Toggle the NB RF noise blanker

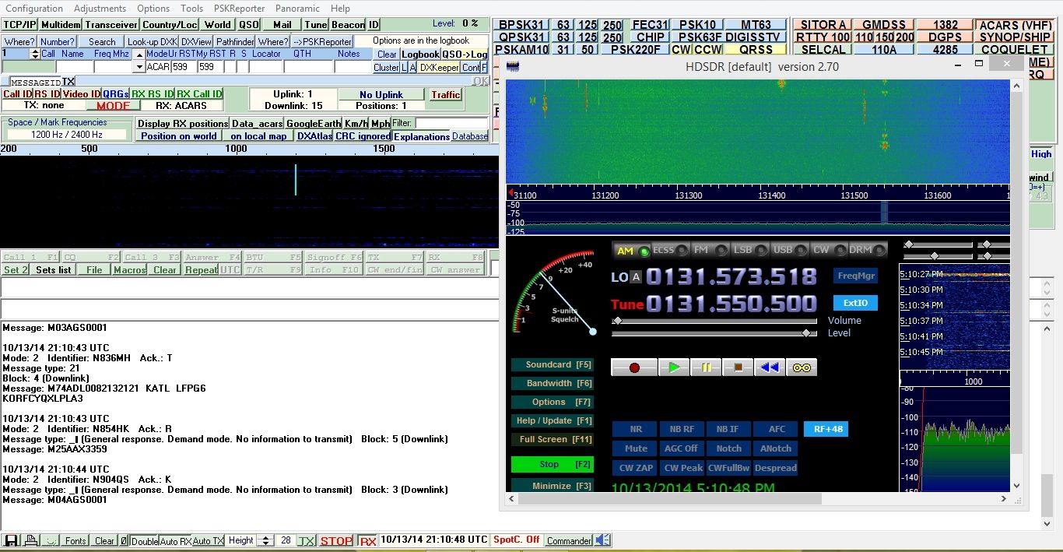pyautogui.click(x=682, y=429)
